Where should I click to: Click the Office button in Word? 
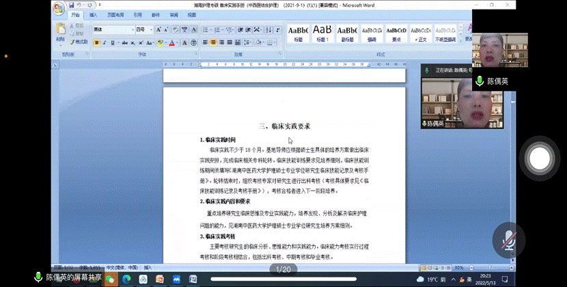click(x=59, y=8)
